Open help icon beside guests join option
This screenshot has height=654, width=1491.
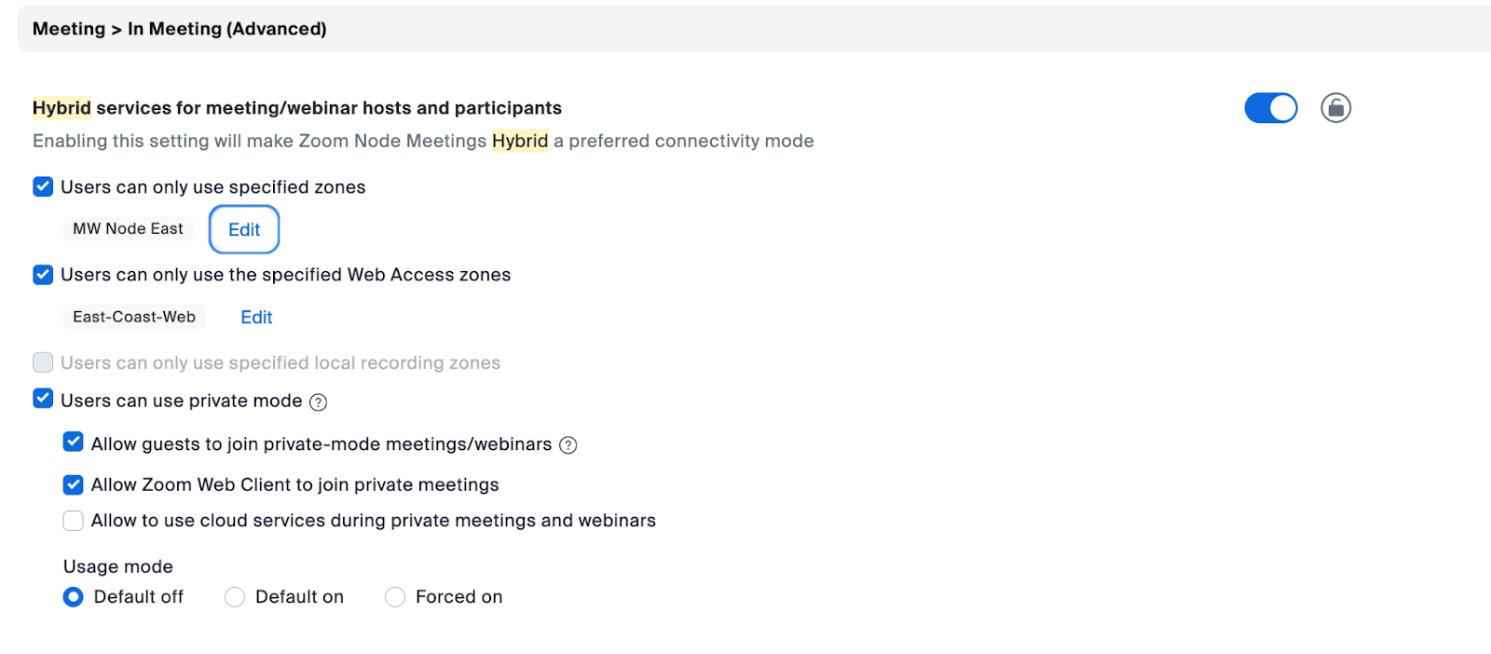(568, 445)
